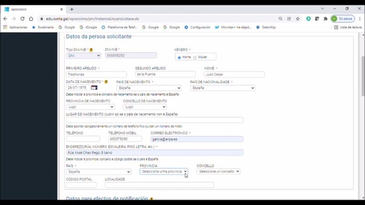Viewport: 365px width, 205px height.
Task: Reload the page with browser refresh button
Action: click(x=22, y=19)
